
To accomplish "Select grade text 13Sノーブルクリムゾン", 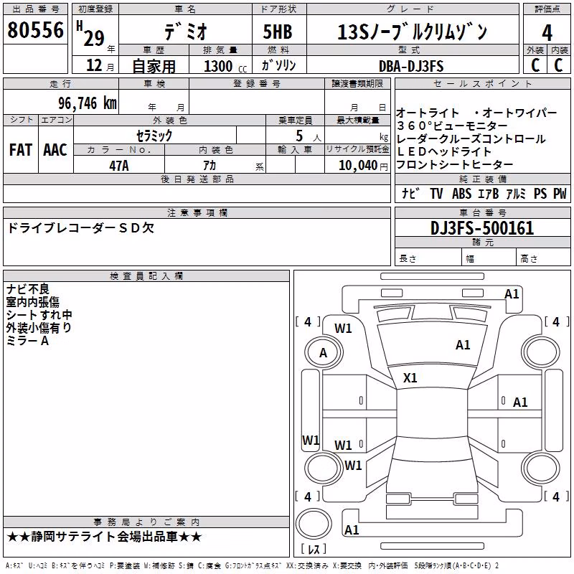I will (x=412, y=32).
